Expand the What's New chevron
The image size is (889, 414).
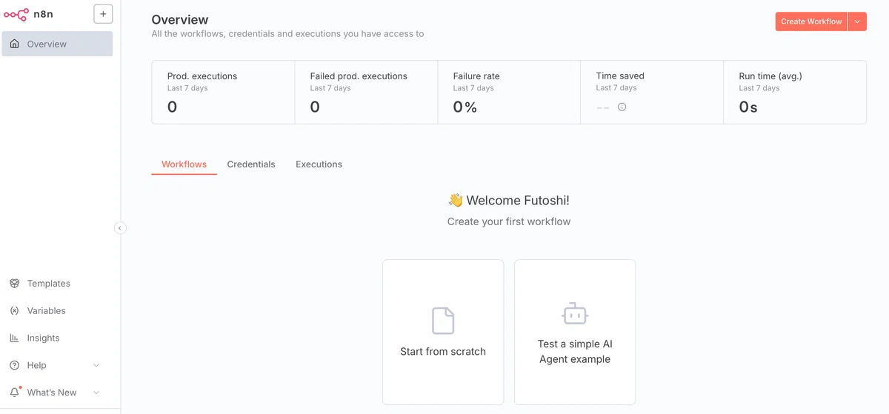(96, 393)
